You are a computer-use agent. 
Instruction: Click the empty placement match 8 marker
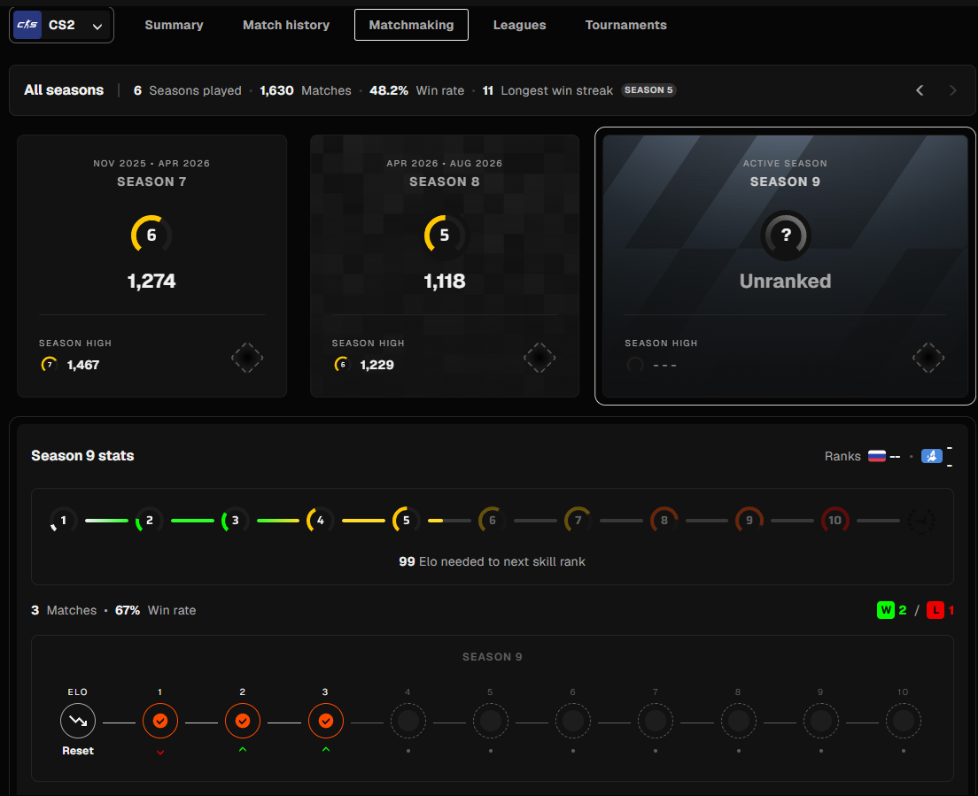[739, 721]
